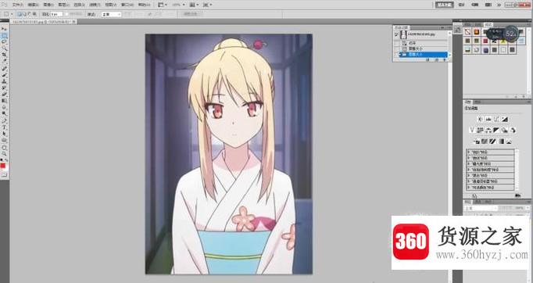Open the Window menu

point(127,5)
